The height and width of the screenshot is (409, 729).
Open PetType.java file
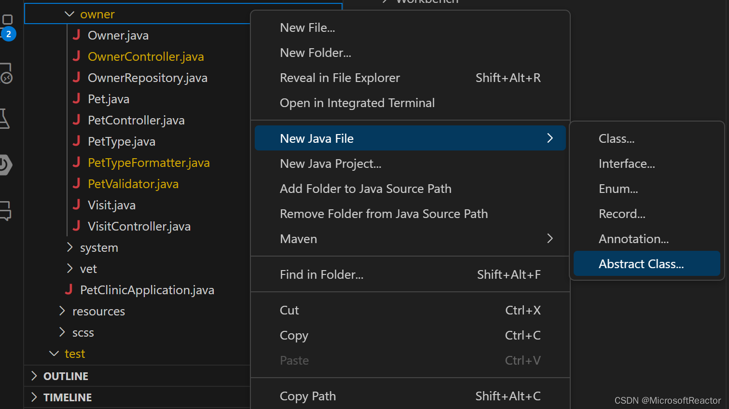pyautogui.click(x=122, y=142)
